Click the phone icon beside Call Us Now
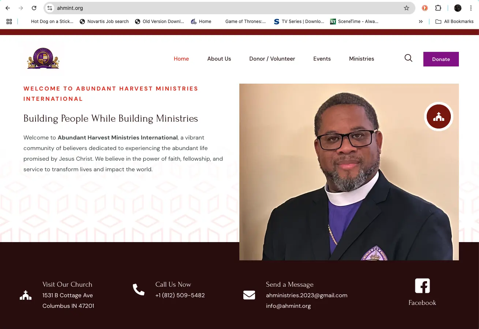Viewport: 479px width, 329px height. click(x=139, y=290)
